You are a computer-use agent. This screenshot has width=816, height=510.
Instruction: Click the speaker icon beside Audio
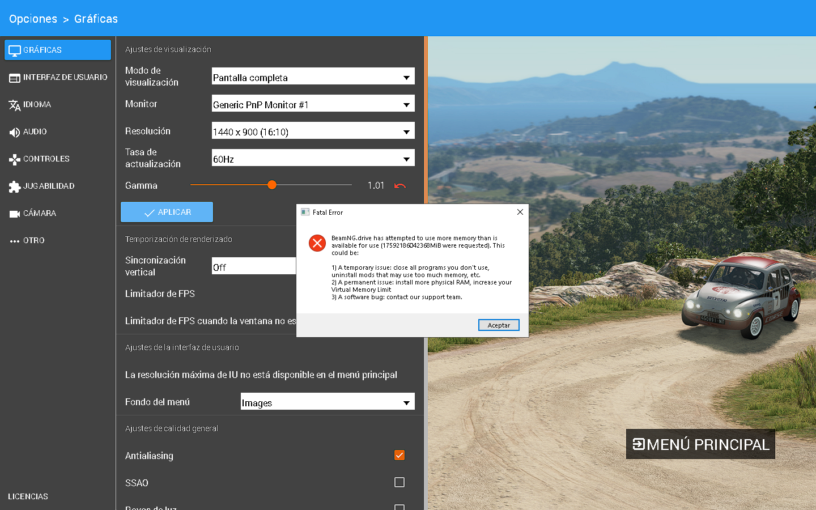15,132
